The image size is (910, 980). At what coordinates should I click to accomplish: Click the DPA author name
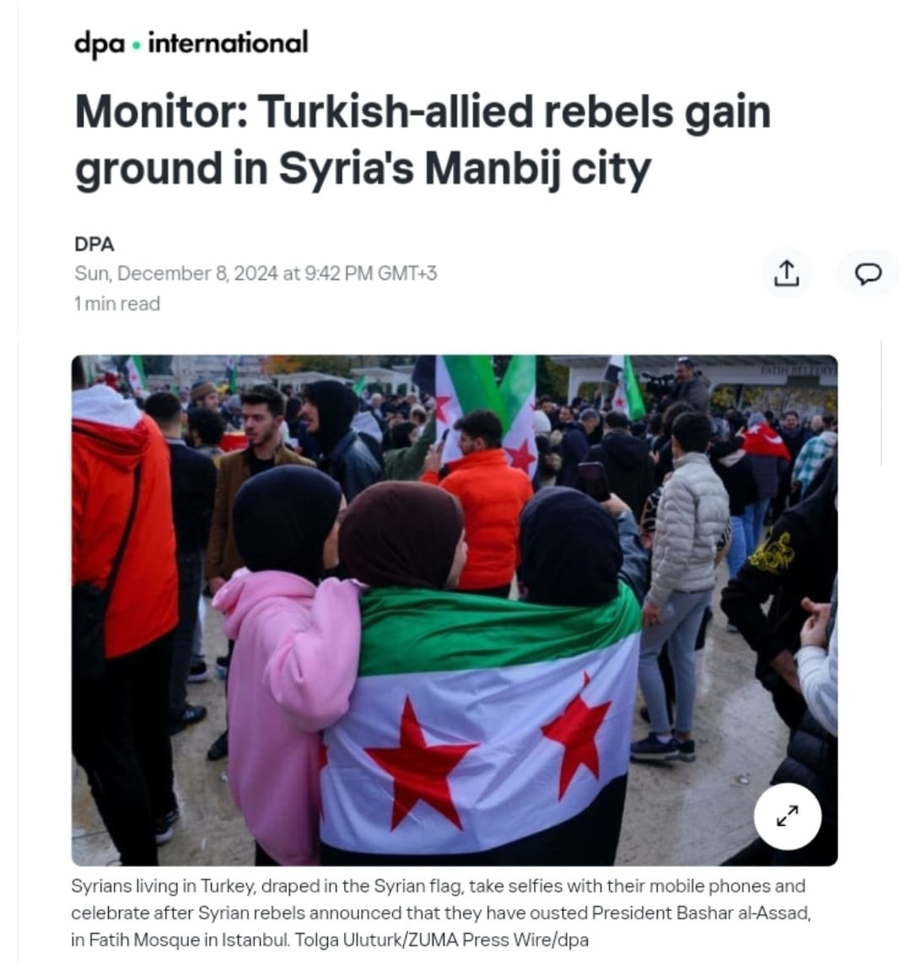click(94, 245)
